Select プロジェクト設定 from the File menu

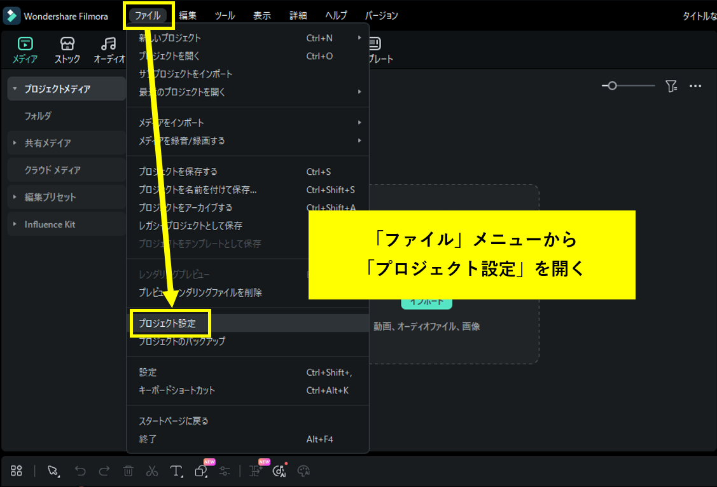pos(170,323)
